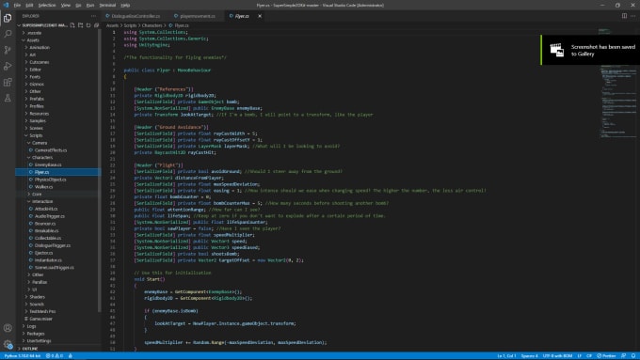Click Scripts in the breadcrumb path

pyautogui.click(x=130, y=25)
